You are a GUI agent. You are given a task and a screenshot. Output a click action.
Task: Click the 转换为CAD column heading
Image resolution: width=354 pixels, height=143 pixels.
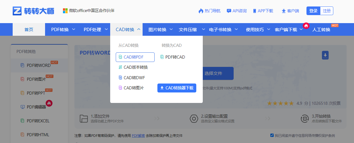tap(172, 45)
